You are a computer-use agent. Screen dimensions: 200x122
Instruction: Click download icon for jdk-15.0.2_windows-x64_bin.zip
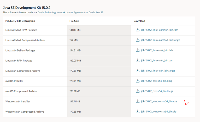138,111
